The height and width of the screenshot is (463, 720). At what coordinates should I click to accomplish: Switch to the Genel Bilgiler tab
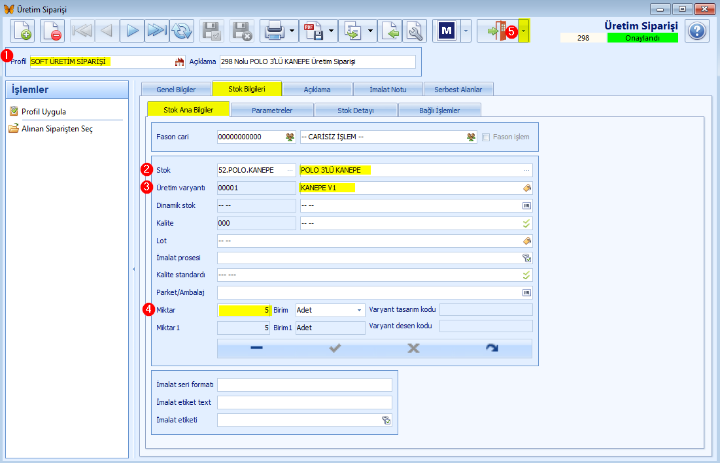point(176,89)
